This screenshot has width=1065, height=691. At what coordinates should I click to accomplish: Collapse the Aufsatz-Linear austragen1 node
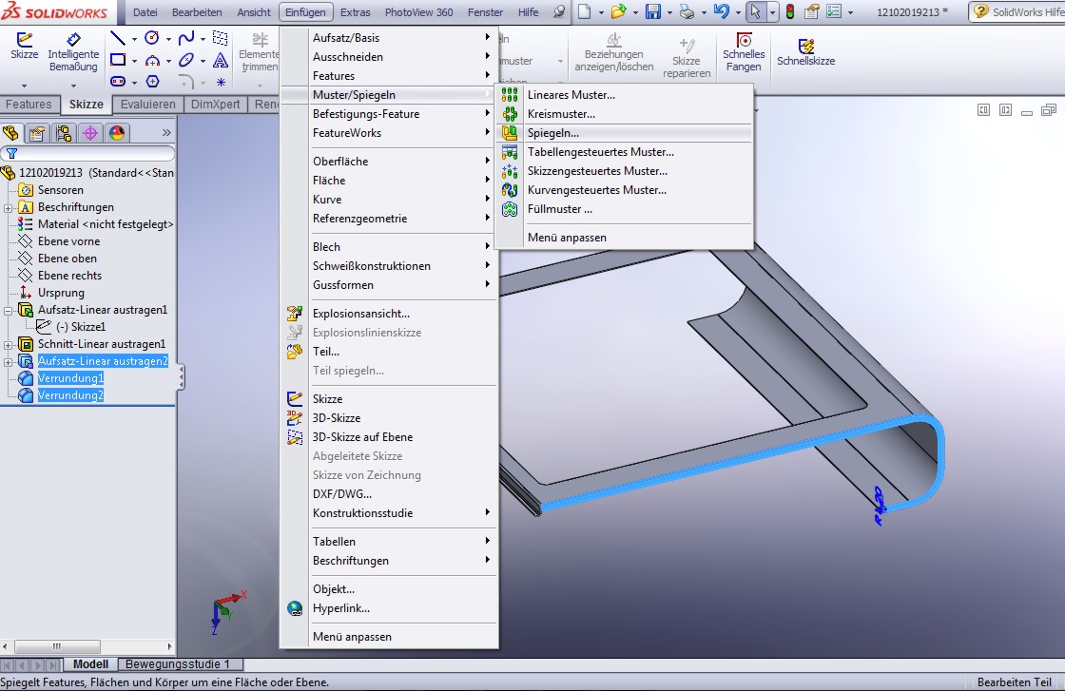[x=9, y=310]
